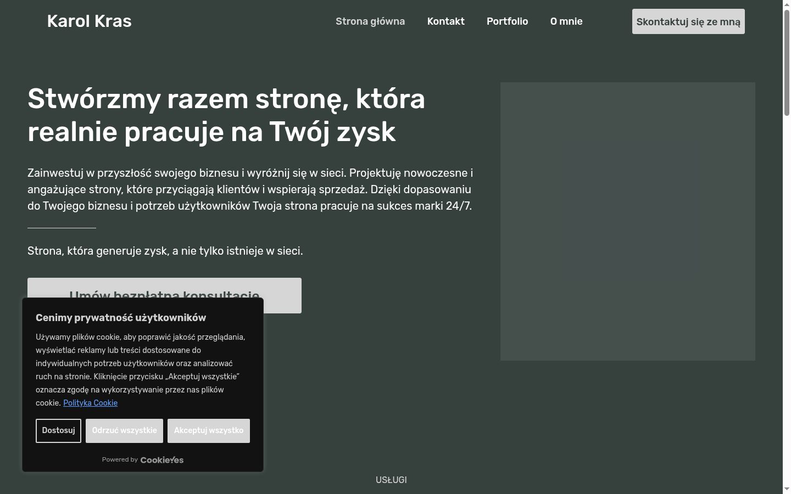This screenshot has height=494, width=791.
Task: Click the Cenimy prywatność użytkowników heading
Action: point(121,318)
